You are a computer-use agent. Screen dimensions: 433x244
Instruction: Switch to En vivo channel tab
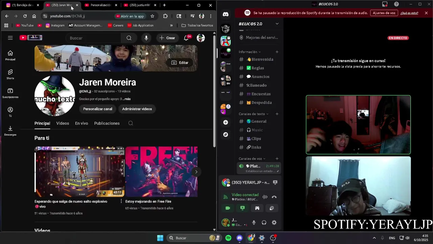(82, 123)
